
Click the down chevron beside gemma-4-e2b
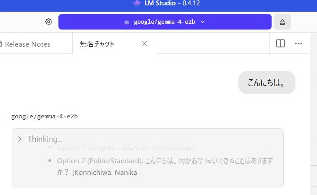[x=203, y=22]
